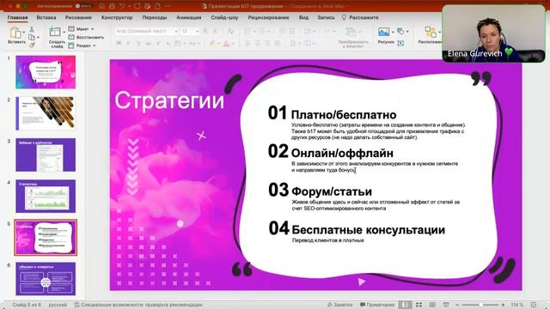
Task: Toggle the Примечания comments pane
Action: tap(377, 305)
